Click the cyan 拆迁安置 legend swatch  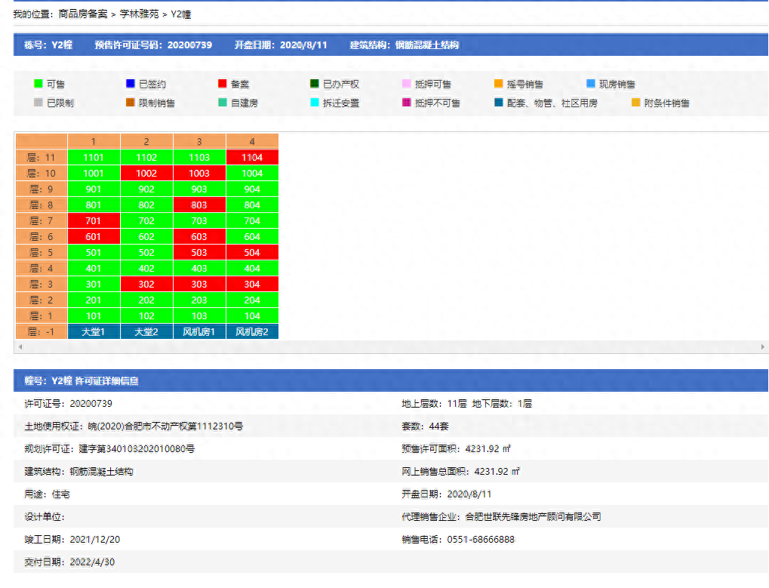click(315, 103)
